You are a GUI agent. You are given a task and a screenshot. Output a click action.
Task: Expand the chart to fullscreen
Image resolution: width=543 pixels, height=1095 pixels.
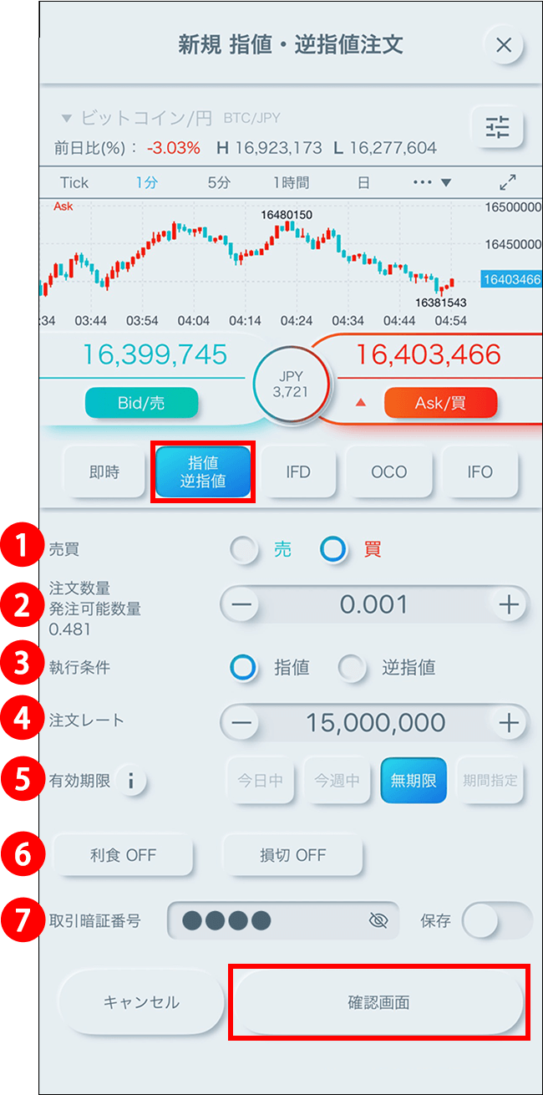pyautogui.click(x=508, y=182)
